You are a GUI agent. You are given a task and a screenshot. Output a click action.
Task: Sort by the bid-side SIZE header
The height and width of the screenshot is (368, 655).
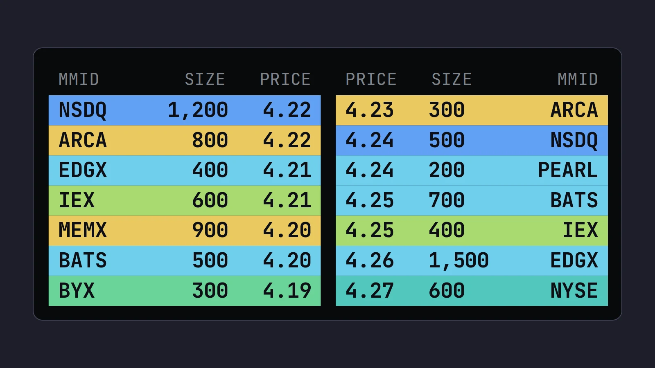click(x=205, y=79)
